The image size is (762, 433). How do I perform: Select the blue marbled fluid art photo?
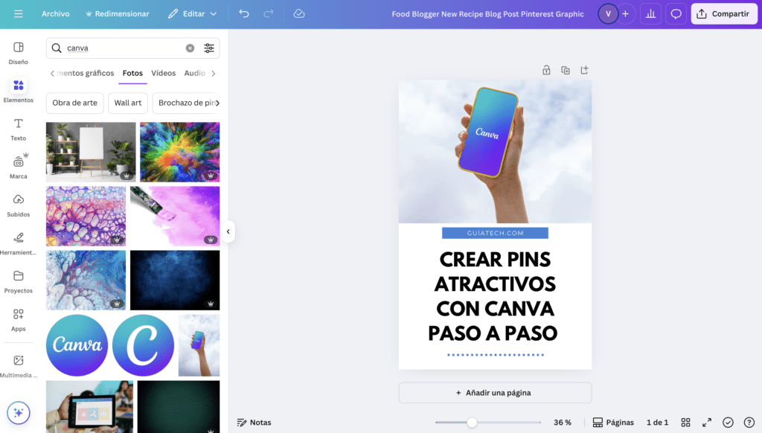86,280
